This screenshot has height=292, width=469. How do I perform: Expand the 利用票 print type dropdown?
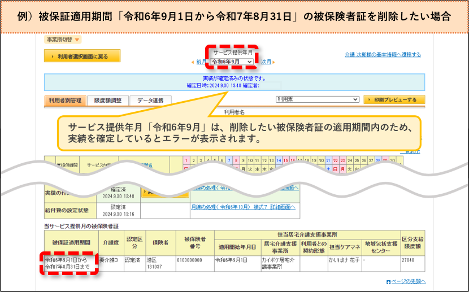pos(318,99)
